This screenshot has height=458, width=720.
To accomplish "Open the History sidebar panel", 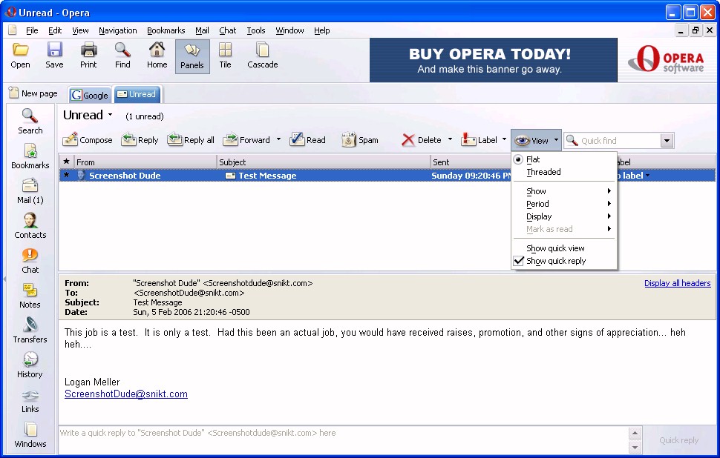I will (30, 359).
